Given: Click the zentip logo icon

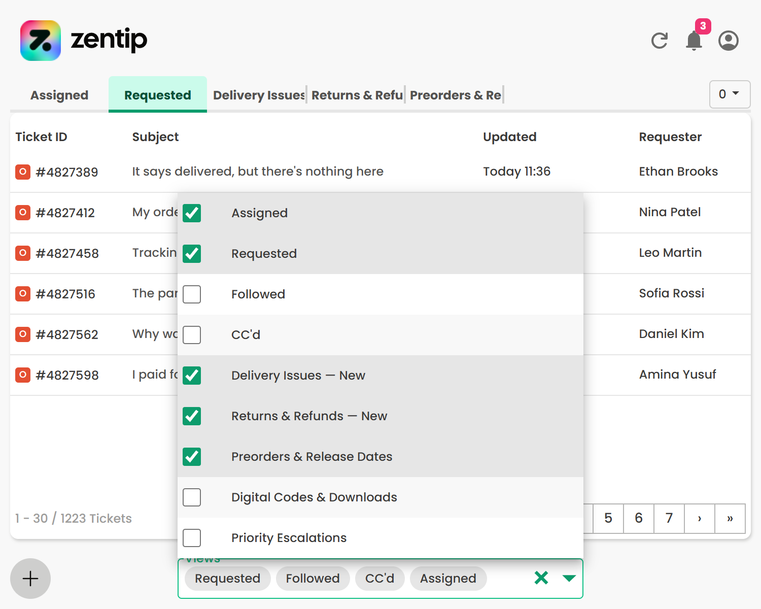Looking at the screenshot, I should (x=41, y=41).
